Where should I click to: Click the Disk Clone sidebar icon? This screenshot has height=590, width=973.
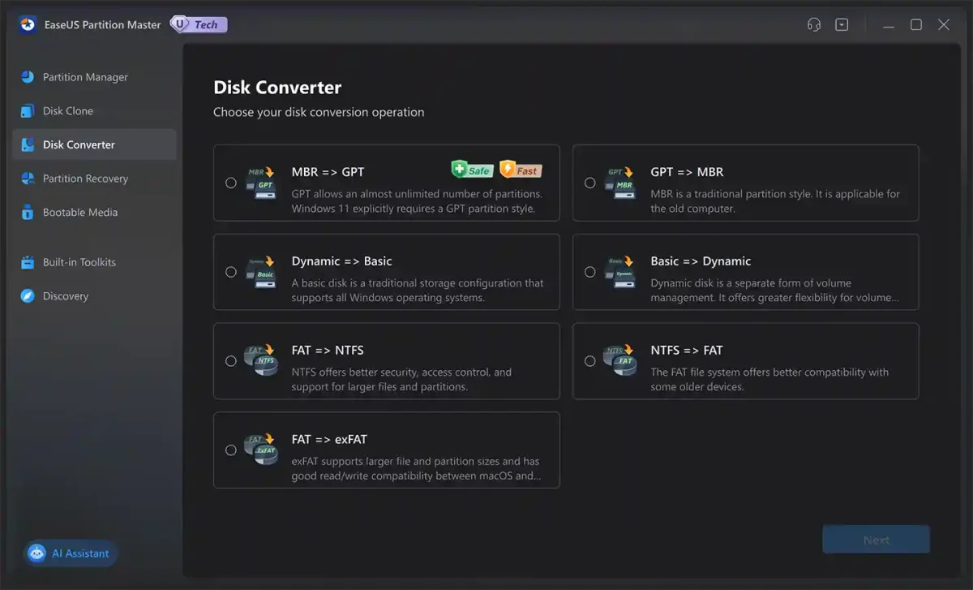pyautogui.click(x=28, y=111)
